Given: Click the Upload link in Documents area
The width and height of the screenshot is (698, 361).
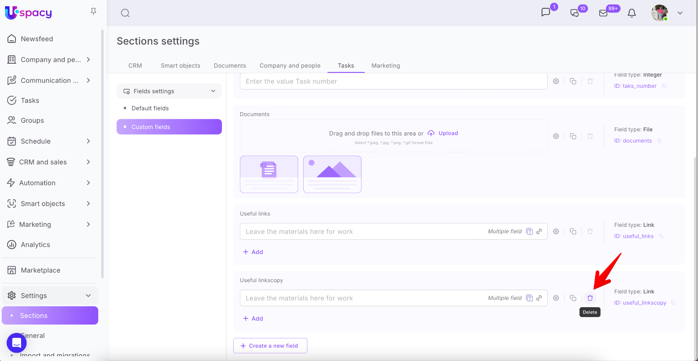Looking at the screenshot, I should 448,133.
